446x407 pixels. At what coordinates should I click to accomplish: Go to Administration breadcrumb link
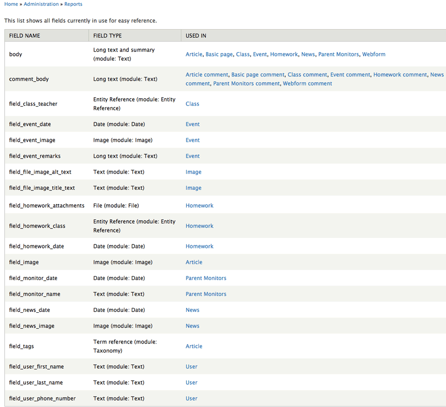pos(41,4)
